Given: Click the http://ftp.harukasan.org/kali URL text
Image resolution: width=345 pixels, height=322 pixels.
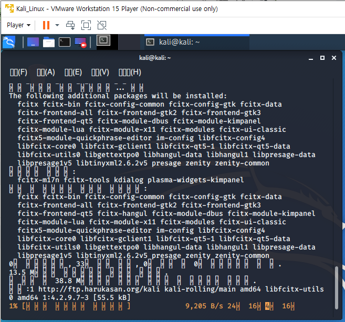Looking at the screenshot, I should pos(99,289).
